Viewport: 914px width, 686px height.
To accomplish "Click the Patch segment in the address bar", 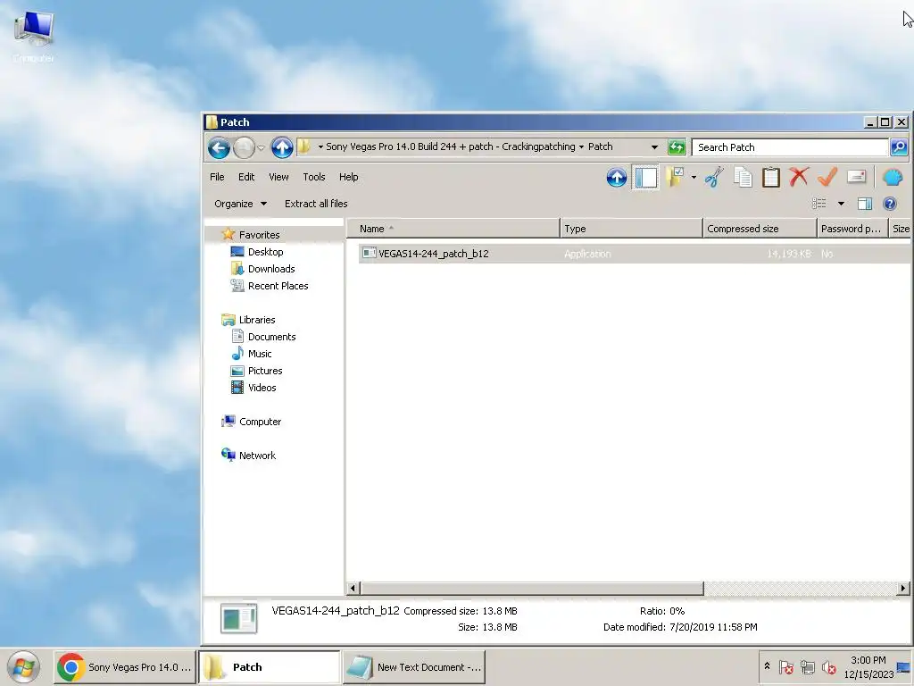I will tap(600, 147).
